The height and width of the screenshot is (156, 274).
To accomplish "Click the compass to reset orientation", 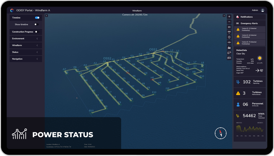I will (220, 133).
